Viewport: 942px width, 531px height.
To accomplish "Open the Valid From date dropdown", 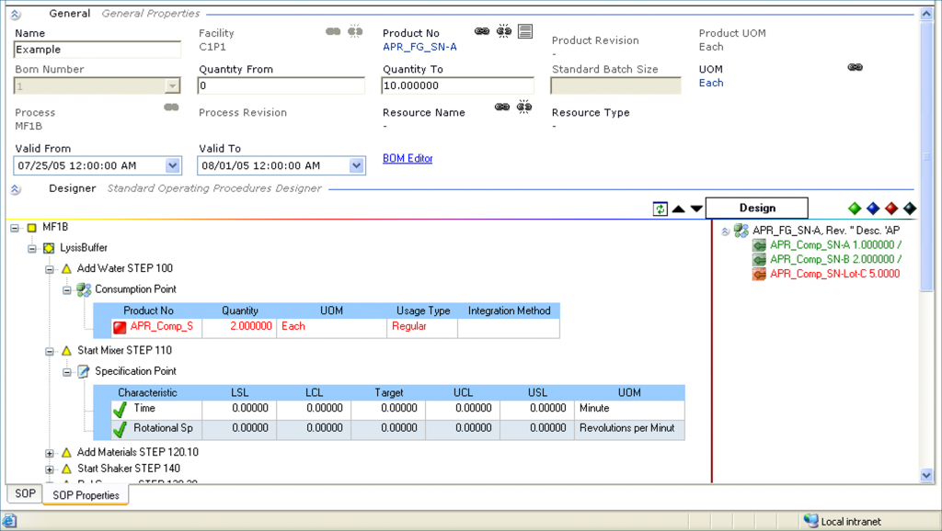I will point(173,165).
